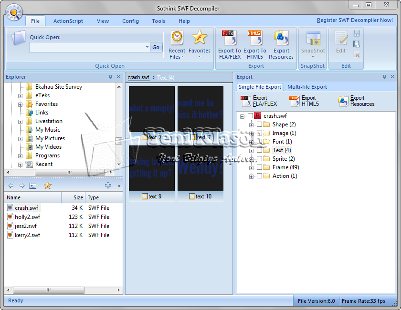
Task: Open Recent Files clock icon
Action: click(177, 37)
